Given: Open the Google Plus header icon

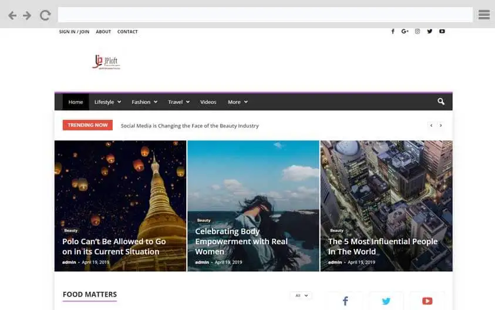Looking at the screenshot, I should coord(405,32).
